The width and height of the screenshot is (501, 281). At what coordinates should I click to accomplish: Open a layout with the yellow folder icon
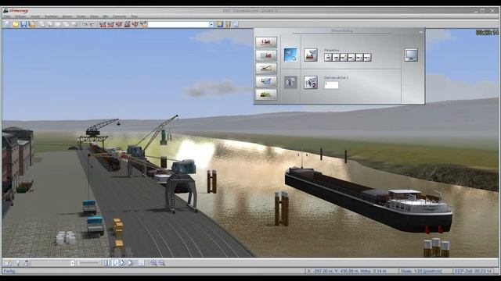16,24
